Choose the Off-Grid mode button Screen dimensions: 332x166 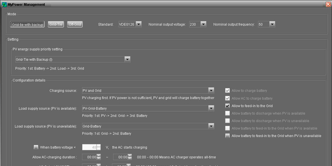[x=75, y=24]
